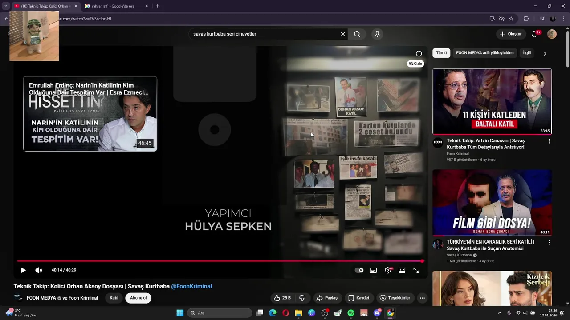Open Teknik Takip: Artvin Canavarı video title
The width and height of the screenshot is (570, 320).
[x=486, y=144]
